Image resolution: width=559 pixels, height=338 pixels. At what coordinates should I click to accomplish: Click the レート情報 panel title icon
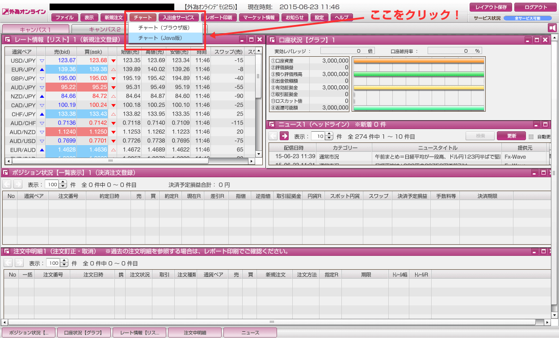point(8,40)
